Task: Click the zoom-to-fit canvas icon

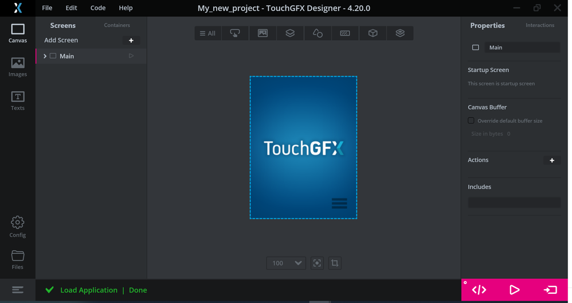Action: click(x=317, y=263)
